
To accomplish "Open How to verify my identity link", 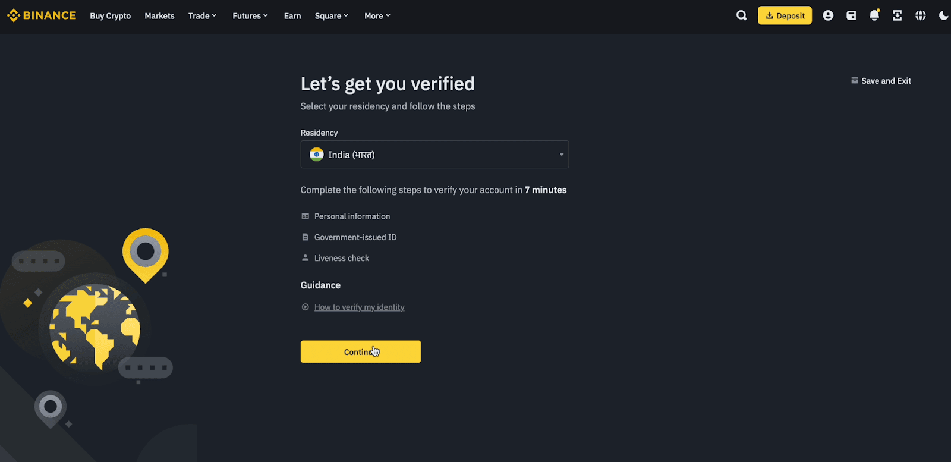I will tap(359, 307).
